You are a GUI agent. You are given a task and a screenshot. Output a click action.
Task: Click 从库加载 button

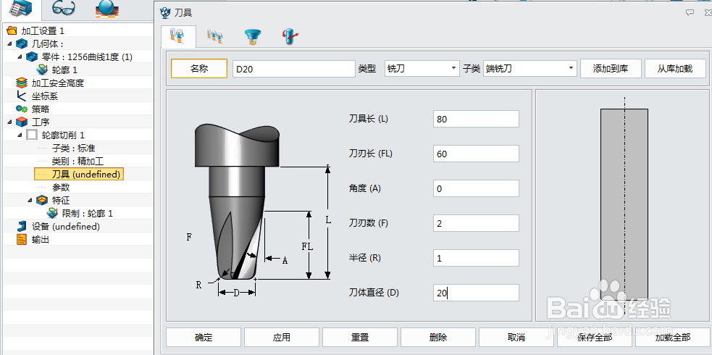click(675, 69)
